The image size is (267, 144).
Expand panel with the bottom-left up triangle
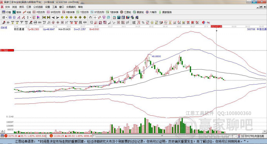[x=2, y=131]
